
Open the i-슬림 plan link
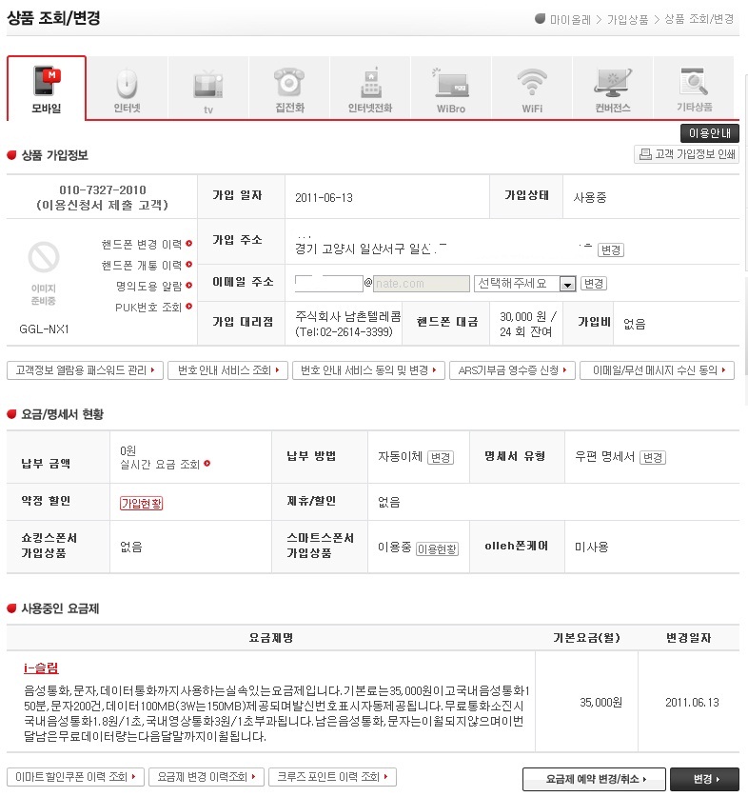pyautogui.click(x=41, y=667)
